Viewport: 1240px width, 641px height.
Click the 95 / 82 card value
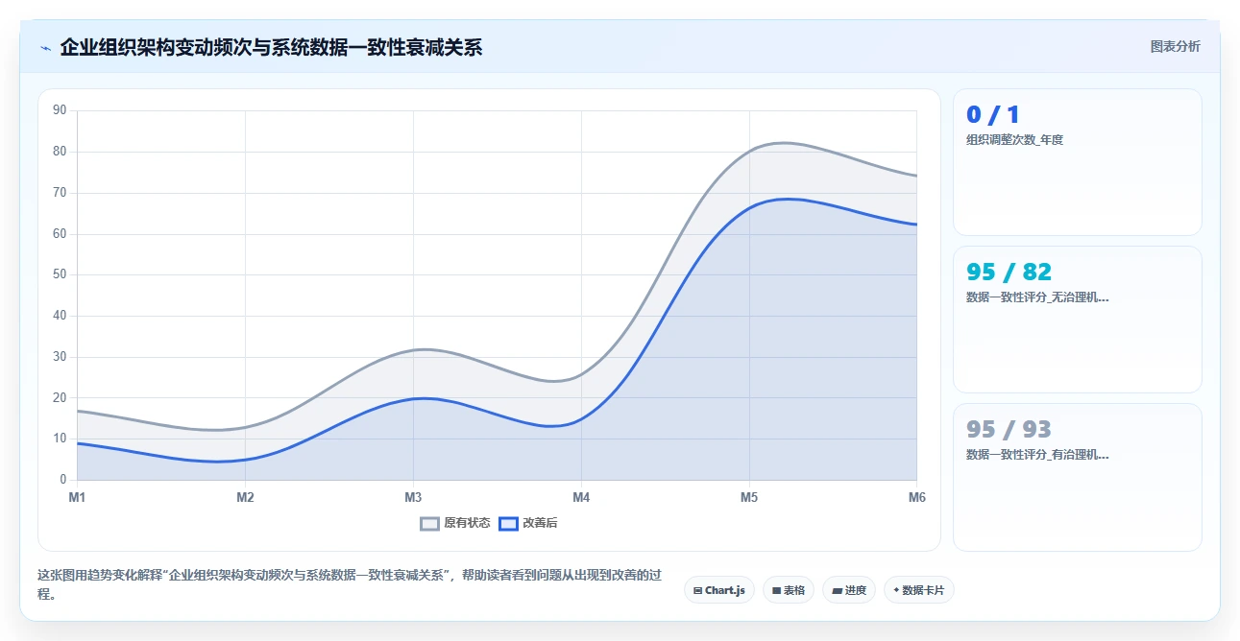[1009, 272]
